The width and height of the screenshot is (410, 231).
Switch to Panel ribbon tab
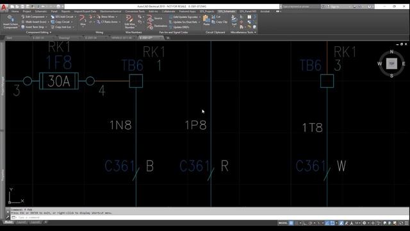pyautogui.click(x=54, y=12)
